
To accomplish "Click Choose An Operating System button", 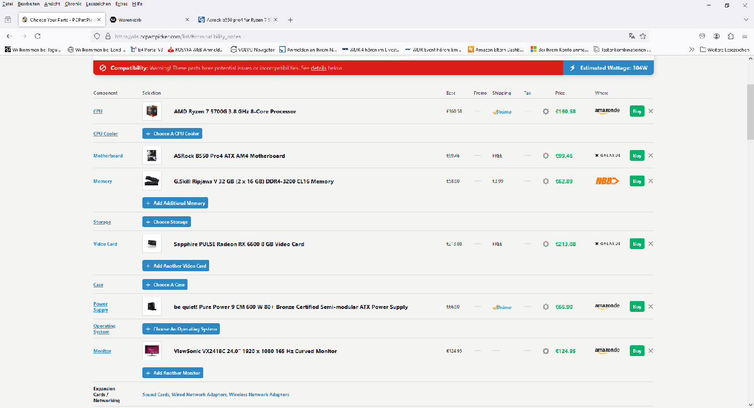I will (181, 329).
